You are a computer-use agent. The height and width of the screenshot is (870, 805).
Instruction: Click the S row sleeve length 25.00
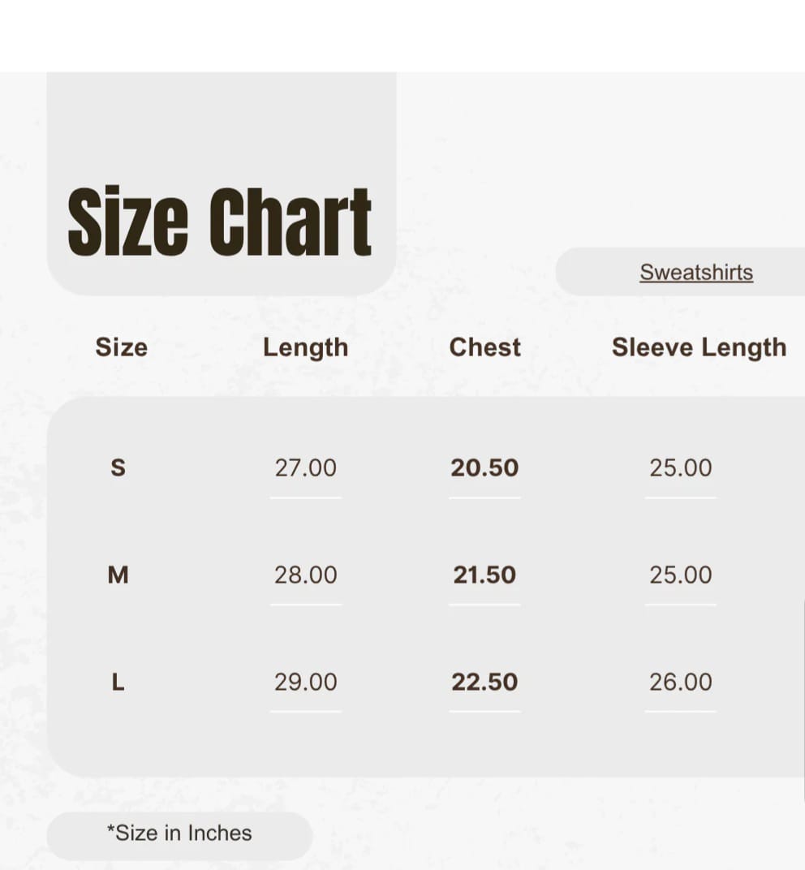[680, 468]
